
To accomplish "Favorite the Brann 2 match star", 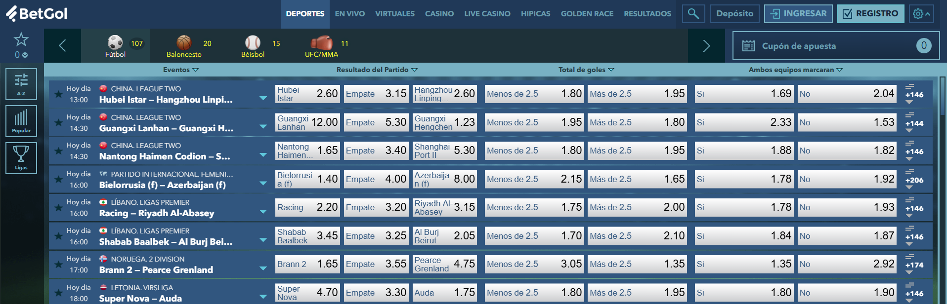I will click(58, 264).
